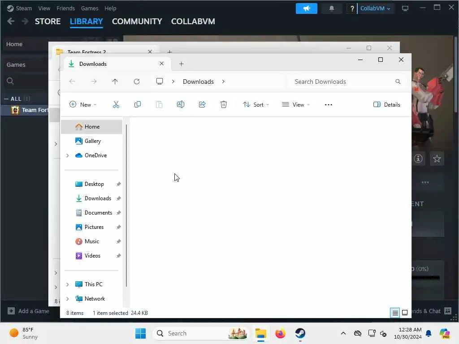Click Steam library search magnifier icon
The image size is (459, 344).
pos(10,81)
